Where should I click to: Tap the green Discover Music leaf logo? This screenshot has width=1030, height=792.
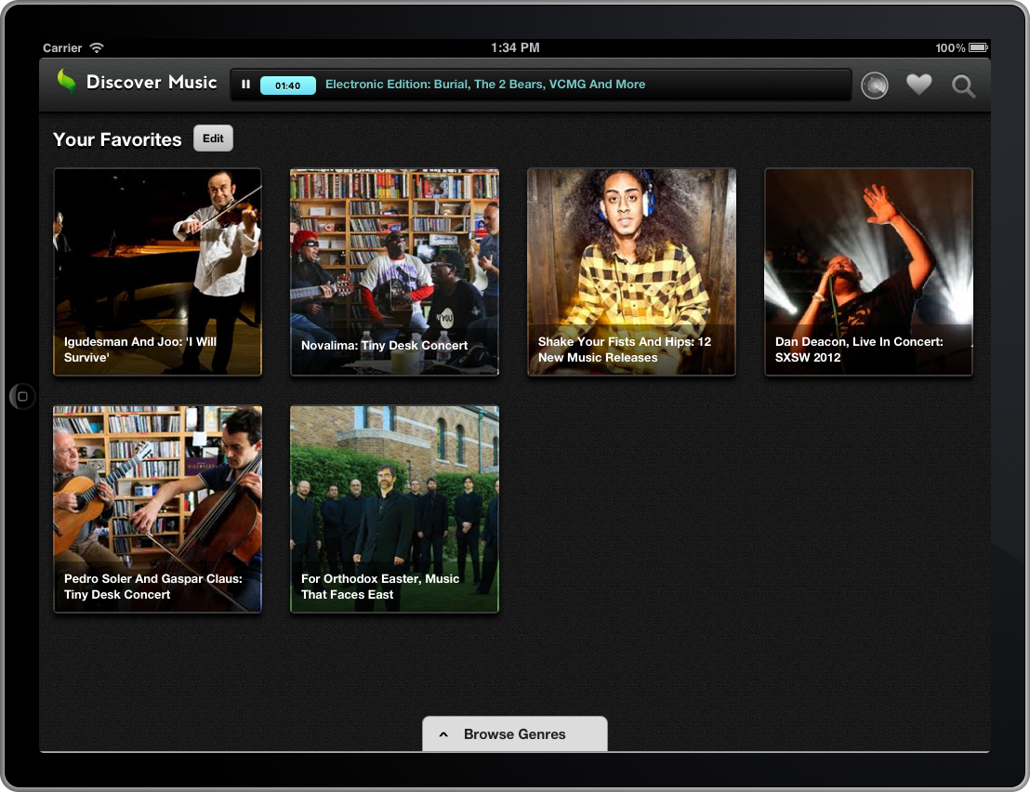pyautogui.click(x=66, y=82)
